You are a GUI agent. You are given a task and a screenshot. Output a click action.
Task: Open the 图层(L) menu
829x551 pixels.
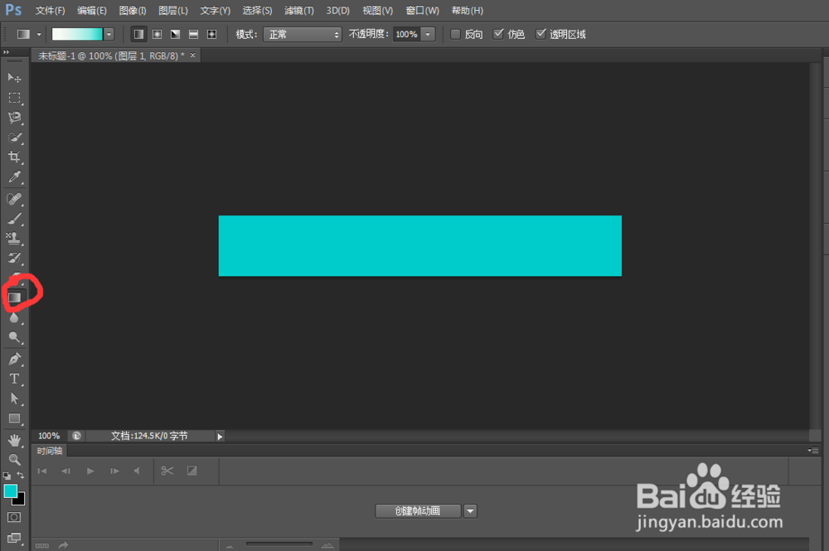(x=173, y=11)
